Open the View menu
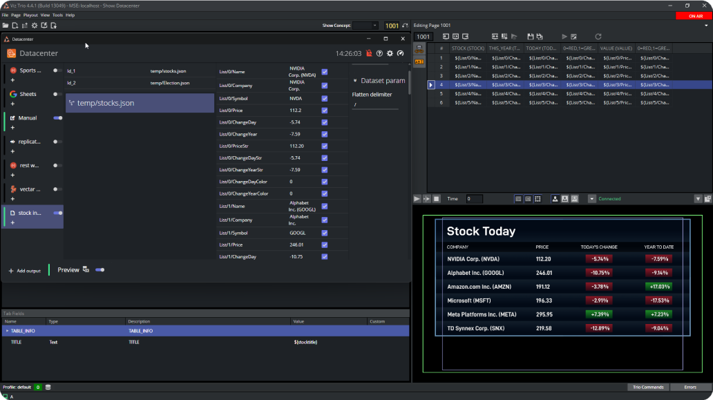 point(45,15)
